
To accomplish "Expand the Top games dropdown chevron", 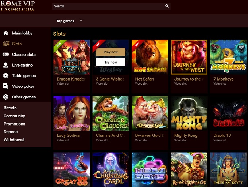I will (x=81, y=20).
